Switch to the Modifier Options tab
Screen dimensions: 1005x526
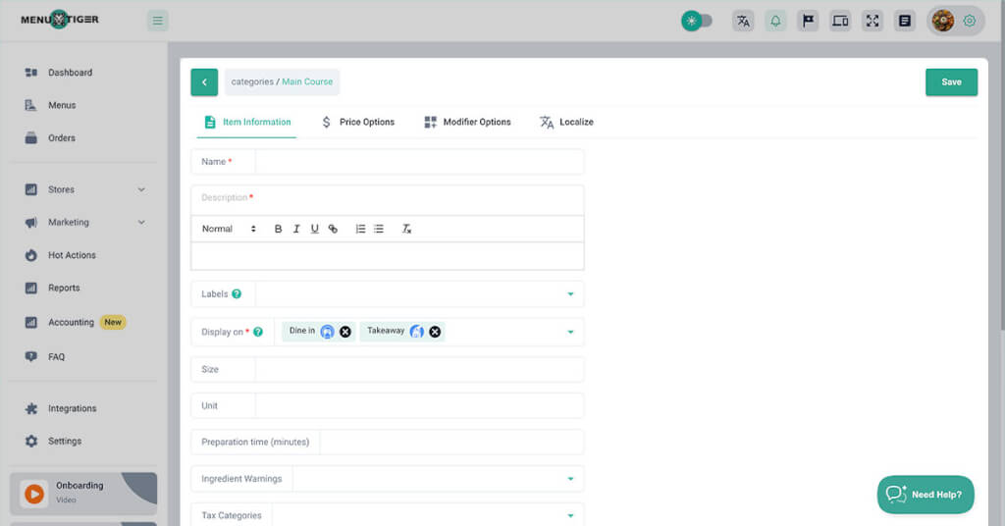click(467, 122)
